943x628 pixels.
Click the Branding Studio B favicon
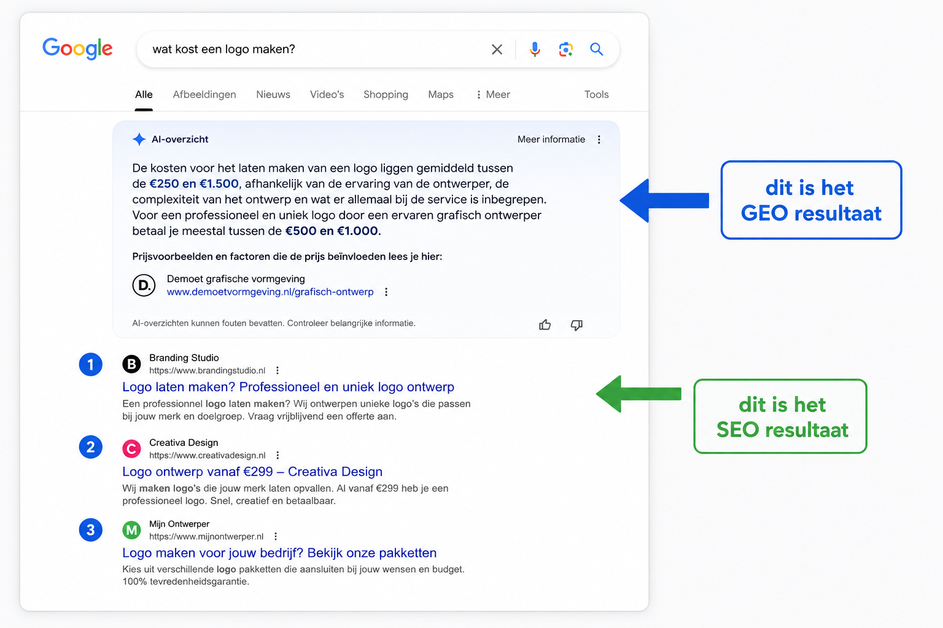coord(131,364)
